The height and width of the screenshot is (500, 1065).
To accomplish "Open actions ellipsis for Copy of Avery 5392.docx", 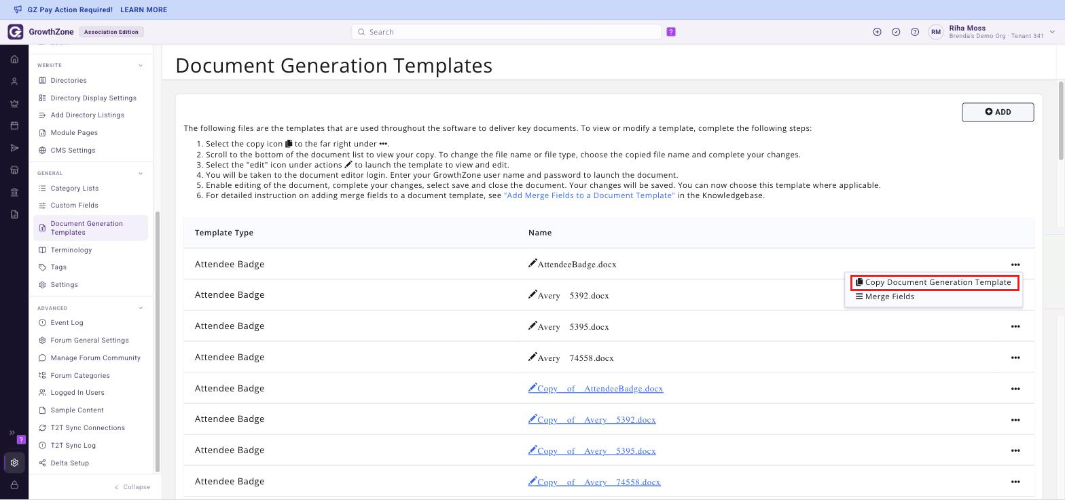I will coord(1015,420).
